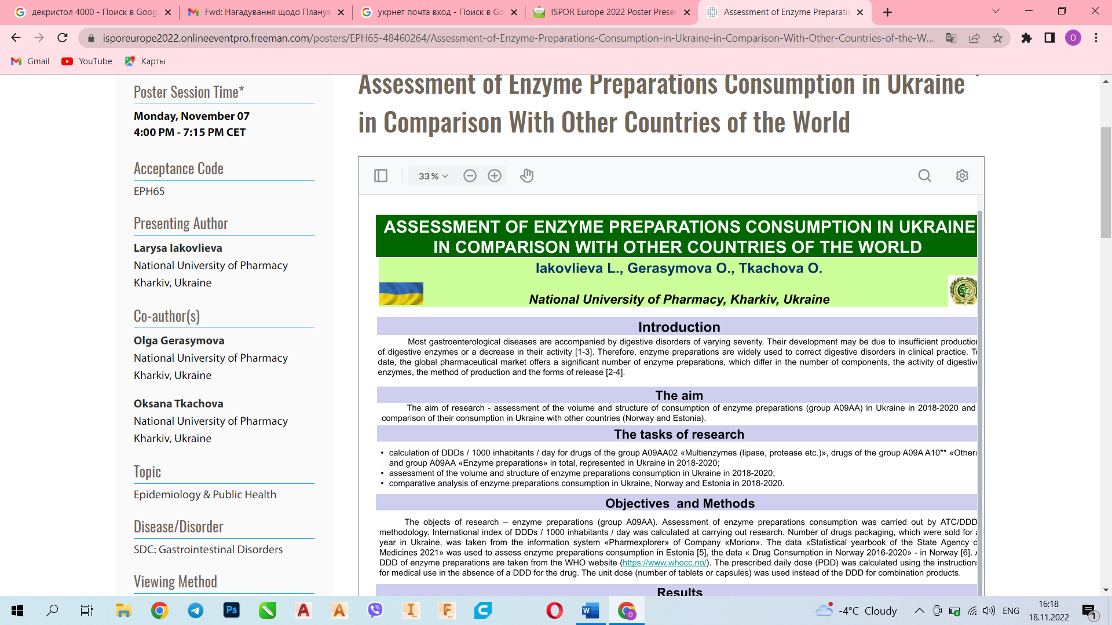
Task: Open Task View
Action: (x=87, y=611)
